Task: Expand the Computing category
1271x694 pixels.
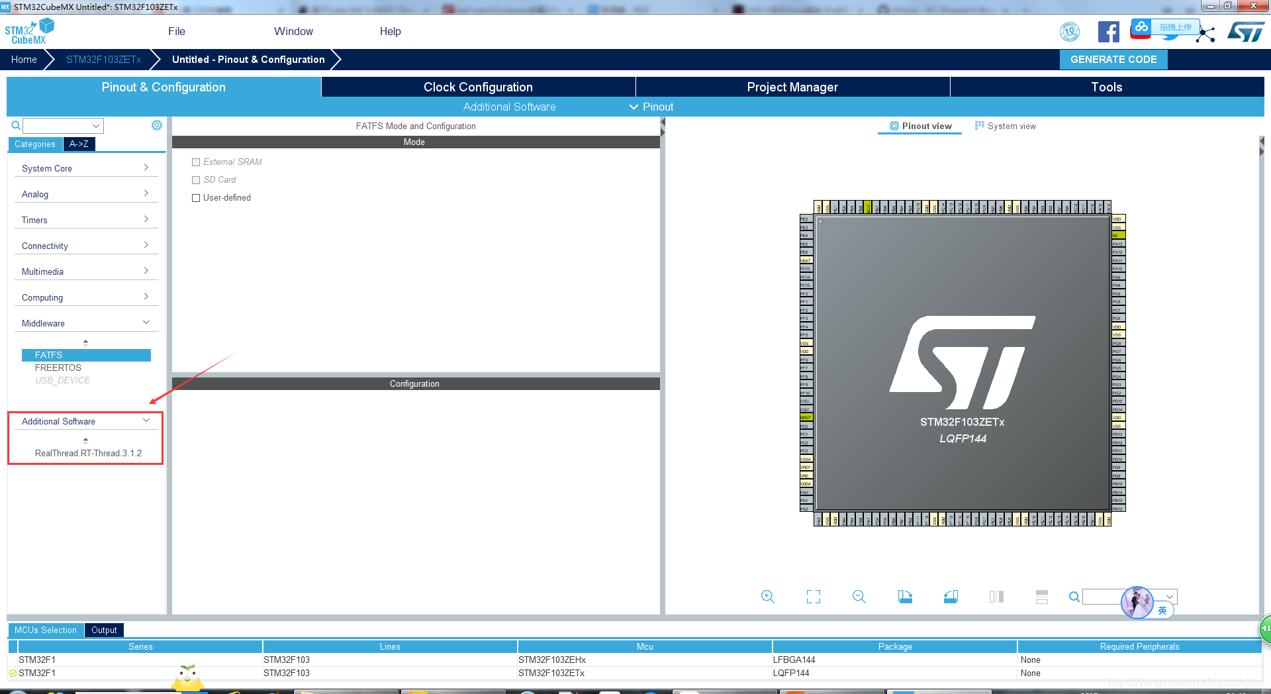Action: (x=85, y=297)
